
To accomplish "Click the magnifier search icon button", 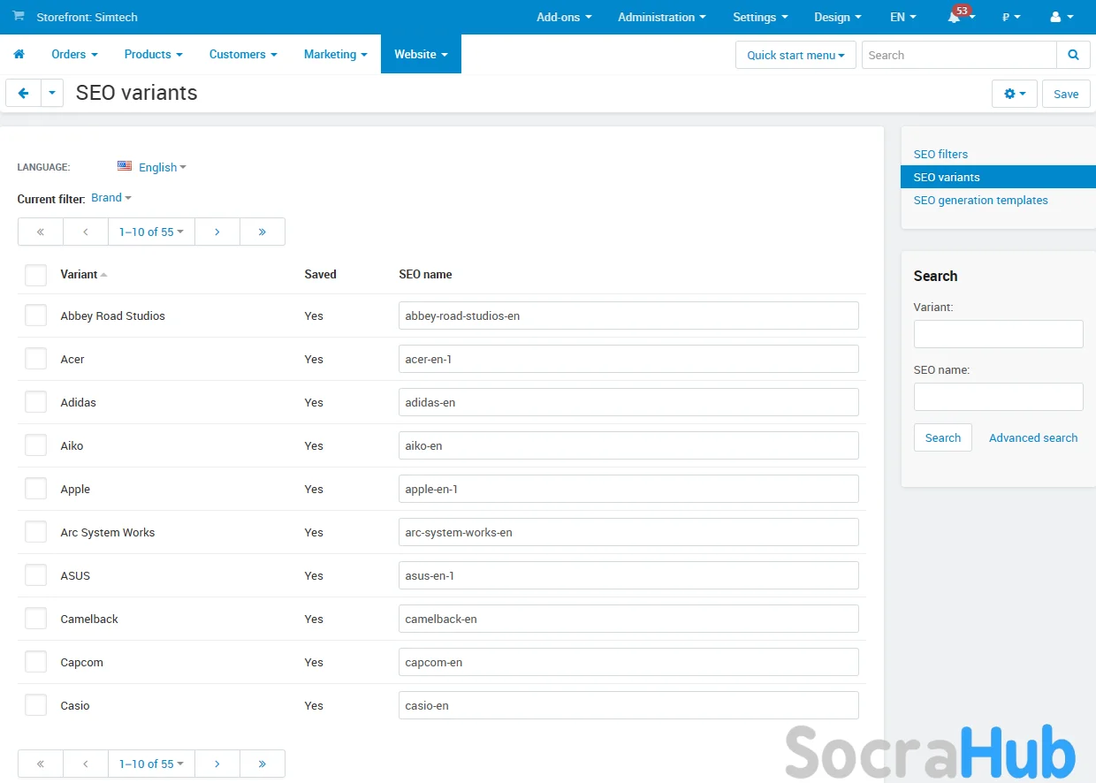I will [x=1073, y=55].
